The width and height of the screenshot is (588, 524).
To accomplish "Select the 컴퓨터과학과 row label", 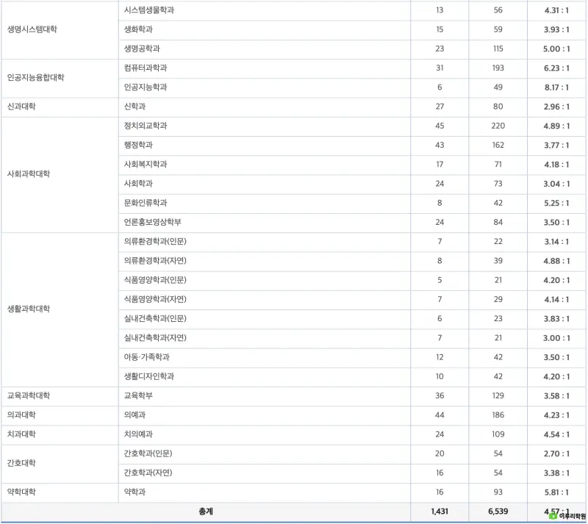I will tap(146, 68).
